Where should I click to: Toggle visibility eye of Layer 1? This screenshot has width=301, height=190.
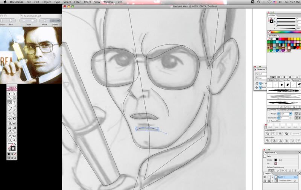pos(265,177)
